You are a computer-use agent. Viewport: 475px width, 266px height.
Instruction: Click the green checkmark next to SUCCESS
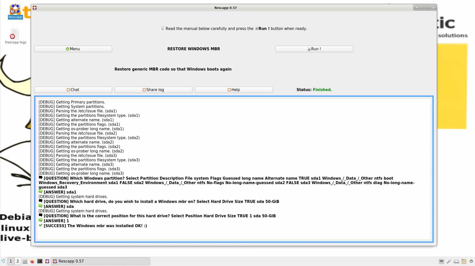(x=41, y=225)
